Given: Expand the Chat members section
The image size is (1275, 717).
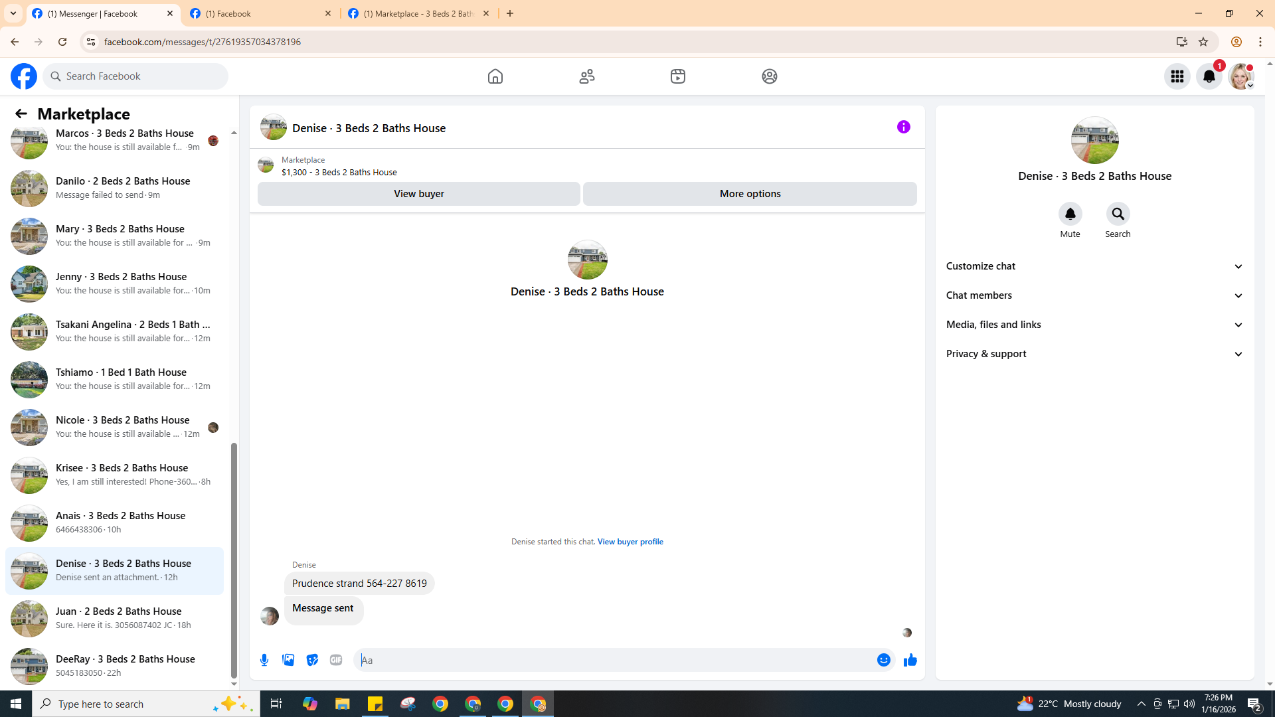Looking at the screenshot, I should pos(1094,295).
